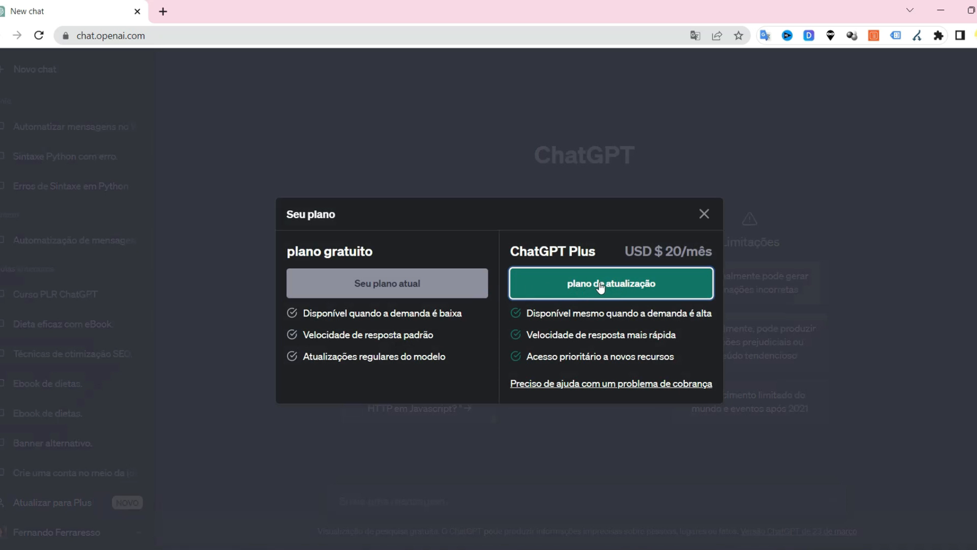Image resolution: width=977 pixels, height=550 pixels.
Task: Close the New chat browser tab
Action: coord(137,12)
